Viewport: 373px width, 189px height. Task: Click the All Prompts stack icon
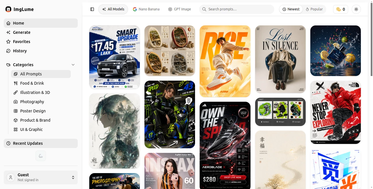[16, 74]
